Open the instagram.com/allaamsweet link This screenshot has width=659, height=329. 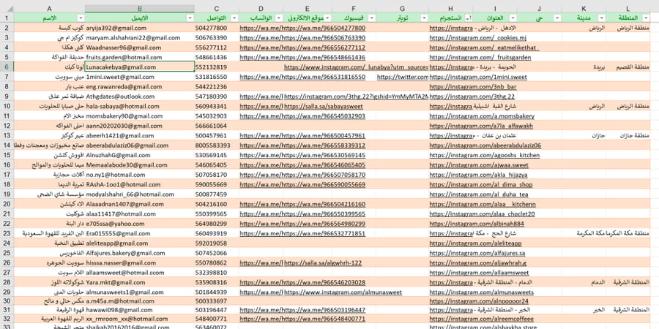point(480,273)
